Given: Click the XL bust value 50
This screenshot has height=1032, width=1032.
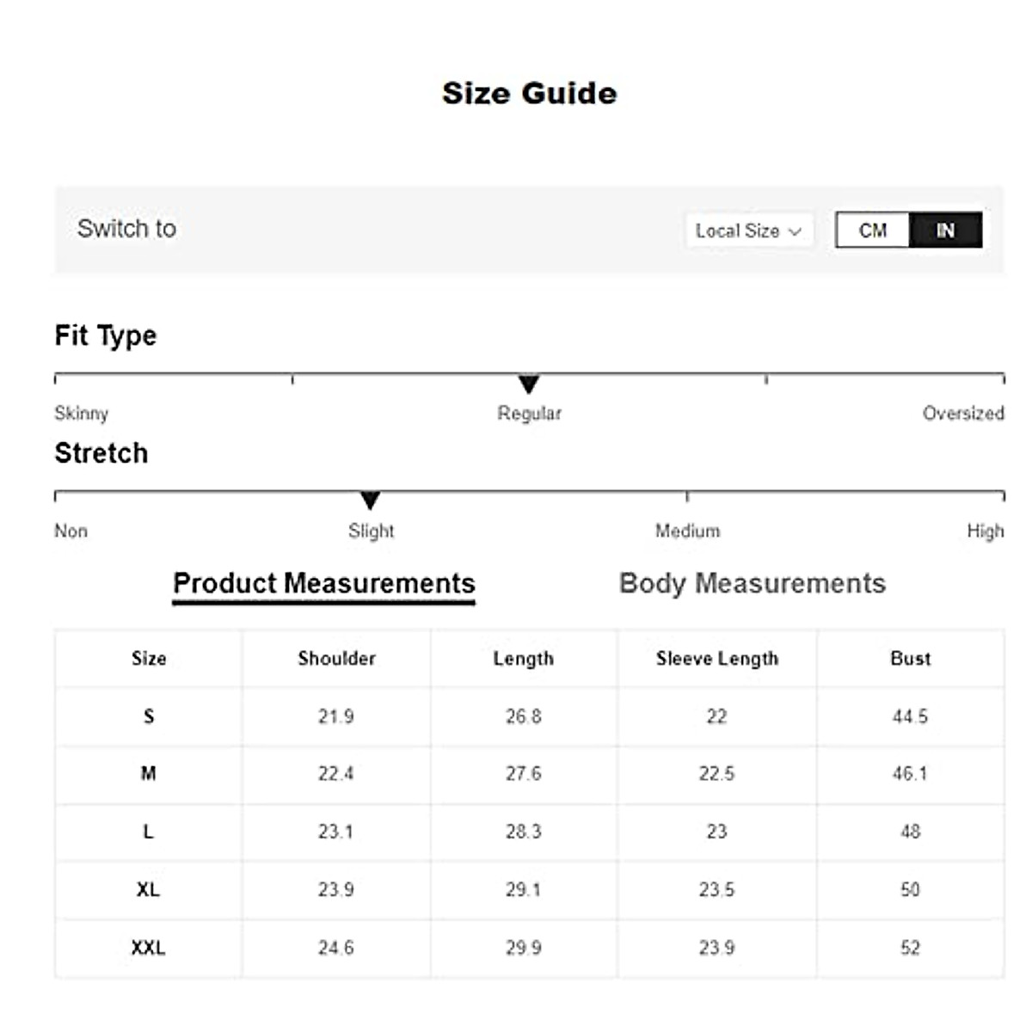Looking at the screenshot, I should click(x=910, y=889).
